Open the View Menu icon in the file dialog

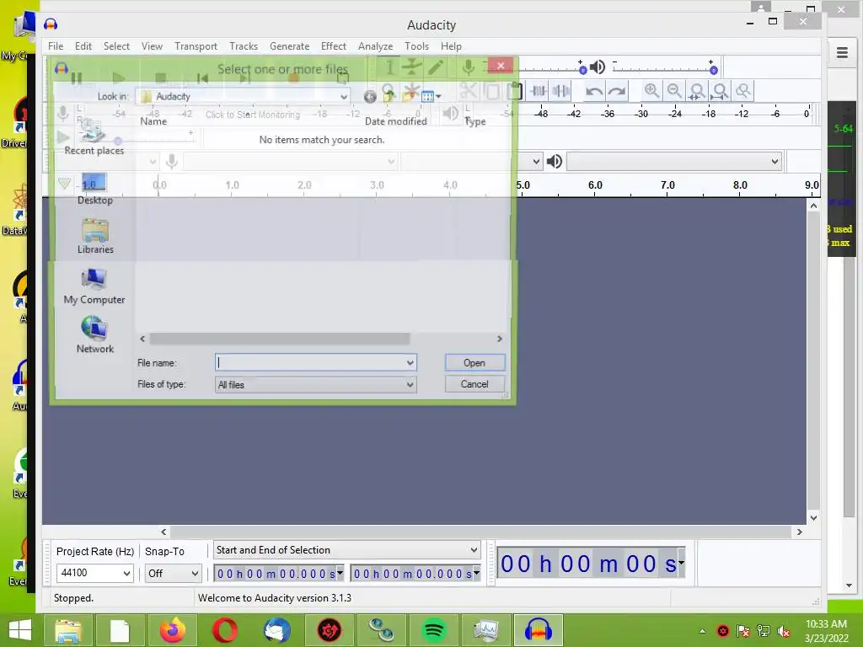click(431, 97)
